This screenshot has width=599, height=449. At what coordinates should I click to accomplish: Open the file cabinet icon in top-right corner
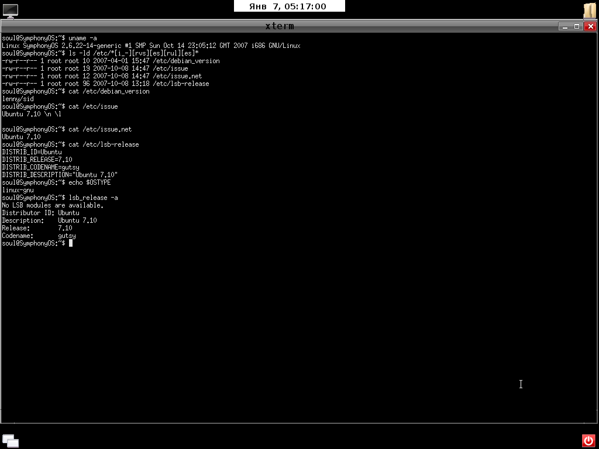point(590,11)
